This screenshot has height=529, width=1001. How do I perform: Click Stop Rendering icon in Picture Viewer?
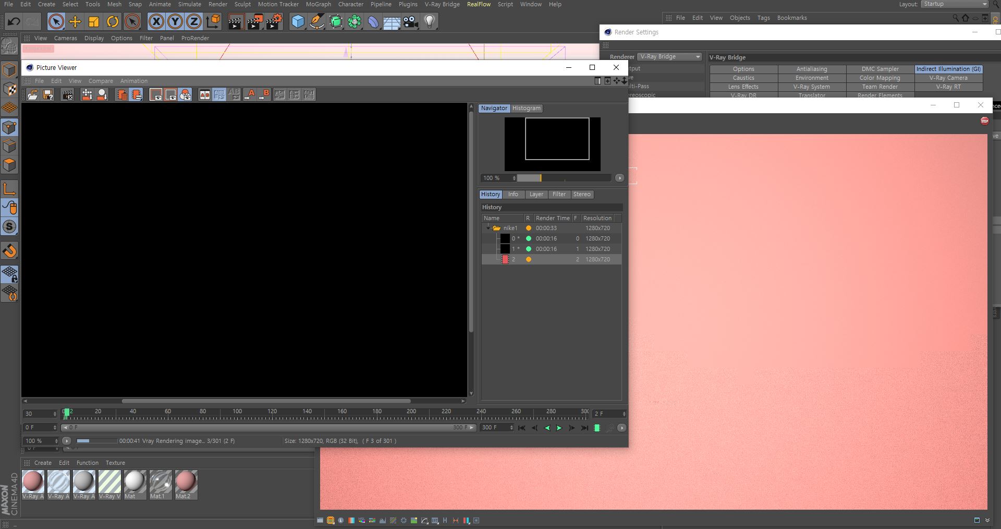click(67, 94)
